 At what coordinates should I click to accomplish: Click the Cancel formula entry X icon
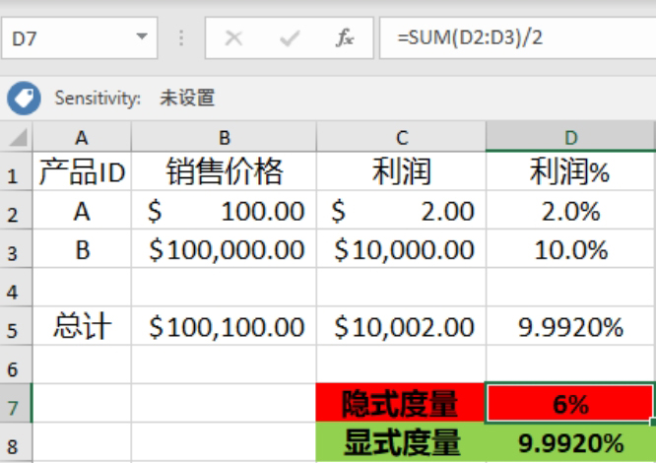click(x=233, y=38)
